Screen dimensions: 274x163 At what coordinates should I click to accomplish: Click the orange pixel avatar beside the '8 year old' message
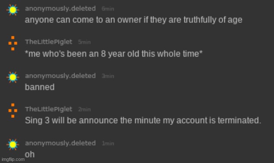pyautogui.click(x=13, y=43)
